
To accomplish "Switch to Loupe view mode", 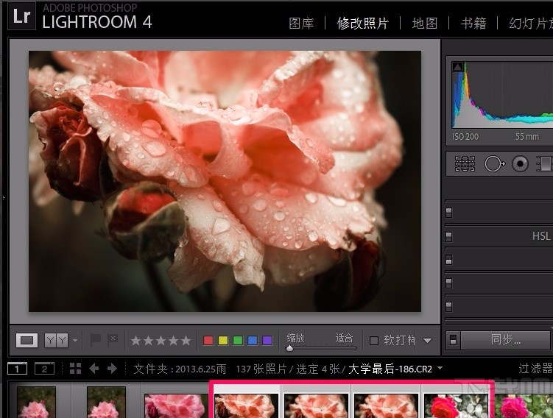I will pyautogui.click(x=27, y=340).
